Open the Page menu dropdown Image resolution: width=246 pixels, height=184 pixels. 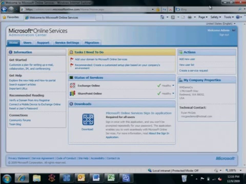tap(203, 17)
